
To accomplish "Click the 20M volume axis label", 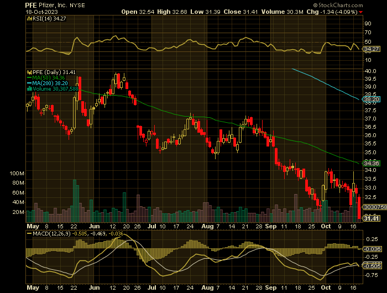I will pos(18,212).
